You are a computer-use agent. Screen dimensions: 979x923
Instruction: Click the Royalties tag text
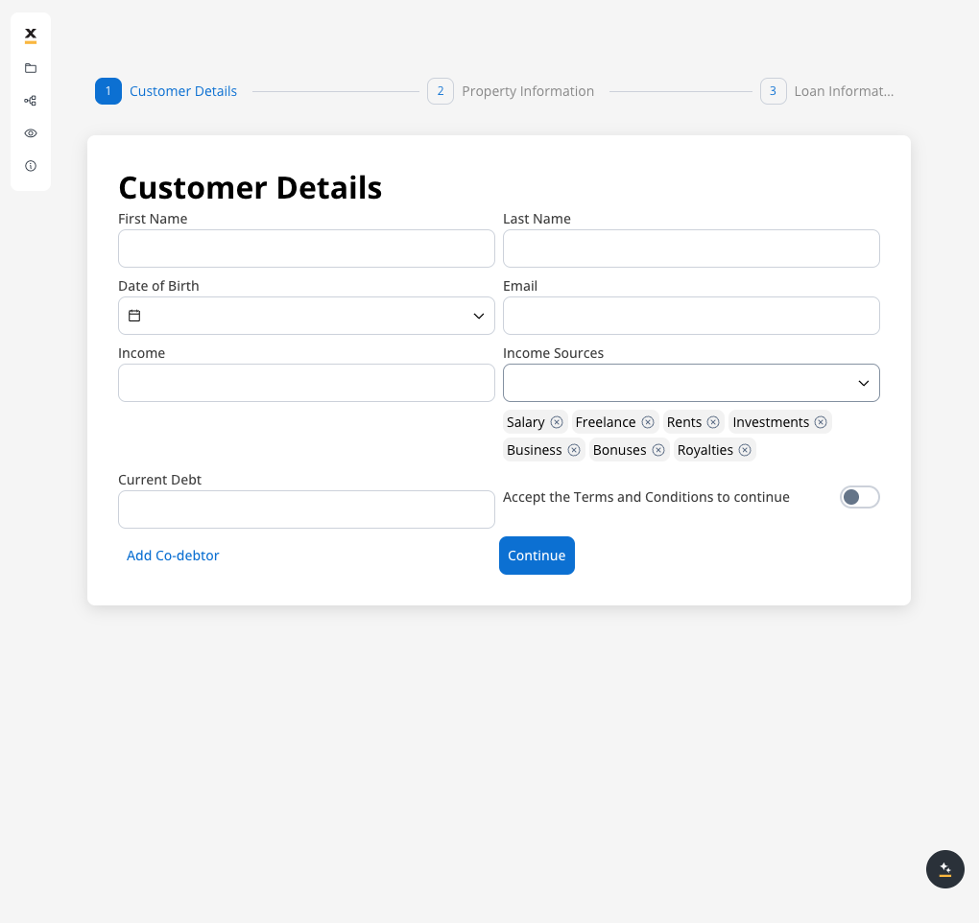[704, 450]
